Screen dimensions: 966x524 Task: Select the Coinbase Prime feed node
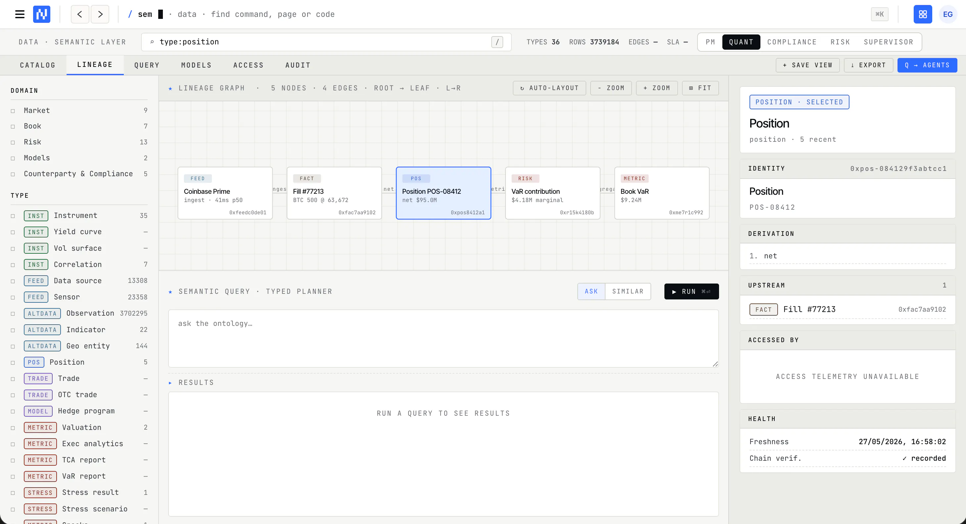coord(225,193)
